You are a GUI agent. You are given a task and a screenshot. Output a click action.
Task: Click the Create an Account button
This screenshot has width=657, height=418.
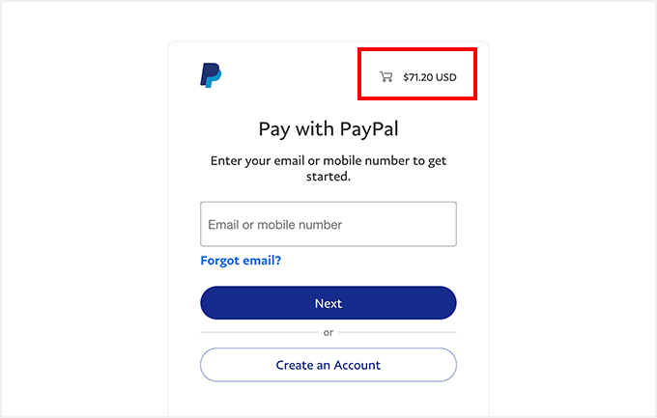tap(328, 365)
